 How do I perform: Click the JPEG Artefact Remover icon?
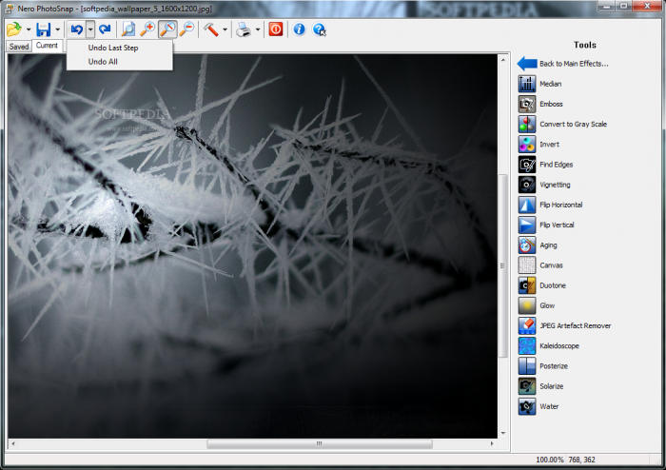(x=527, y=325)
